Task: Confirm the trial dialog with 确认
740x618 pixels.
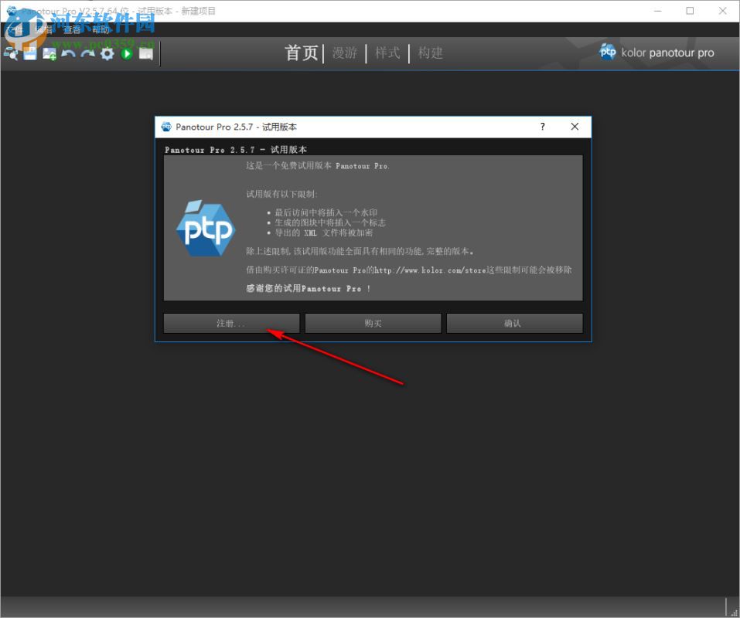Action: (x=514, y=323)
